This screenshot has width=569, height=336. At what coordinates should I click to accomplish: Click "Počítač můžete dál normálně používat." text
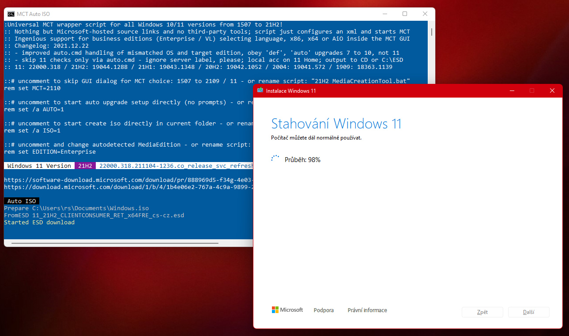(317, 138)
